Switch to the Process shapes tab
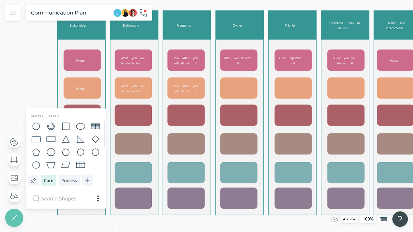This screenshot has height=232, width=413. coord(69,181)
